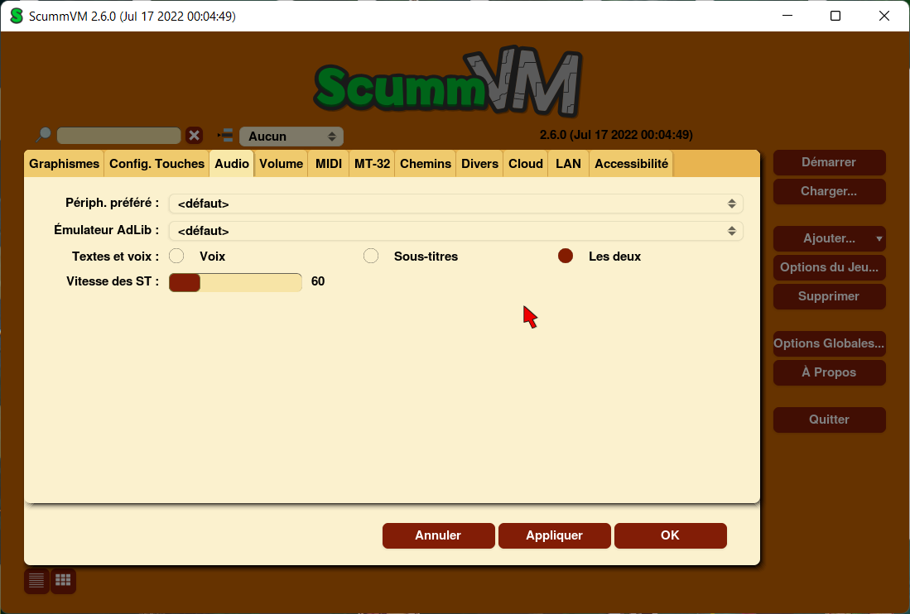The image size is (910, 614).
Task: Select the Sous-titres radio button
Action: click(371, 257)
